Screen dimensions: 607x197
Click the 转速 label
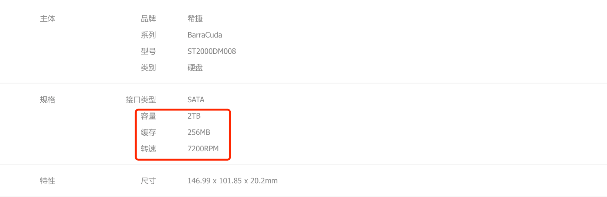[148, 149]
